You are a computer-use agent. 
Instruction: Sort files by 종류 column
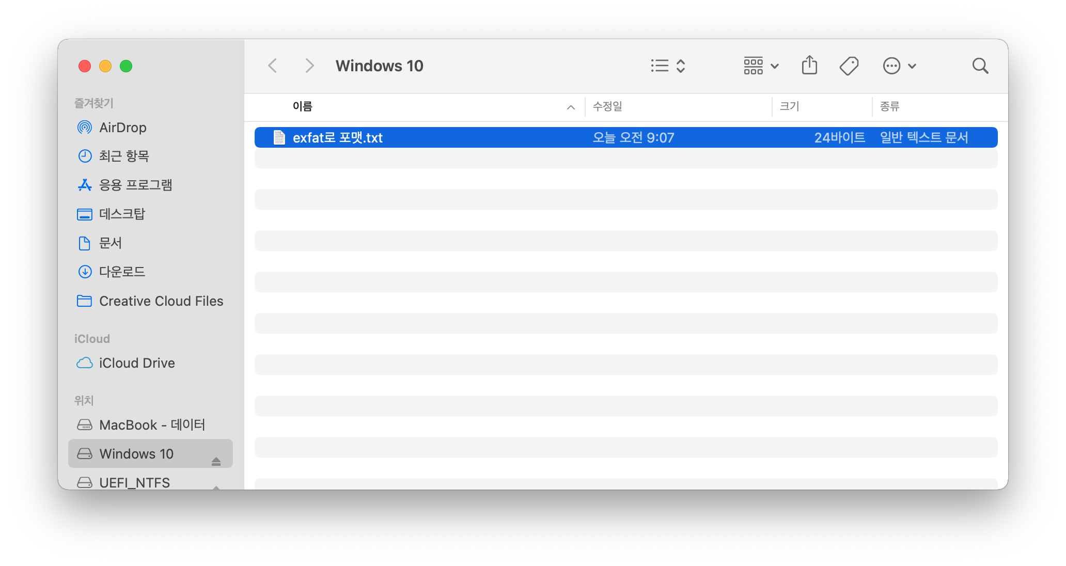click(x=889, y=107)
